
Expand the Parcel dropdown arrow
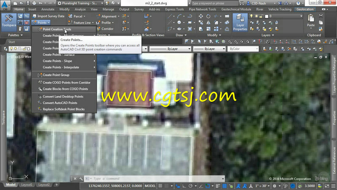[84, 16]
